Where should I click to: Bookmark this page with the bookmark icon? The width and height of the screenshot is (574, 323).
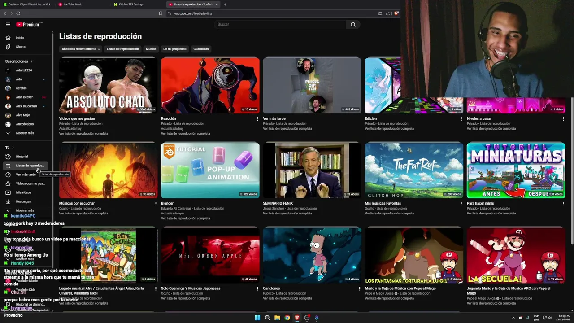[161, 13]
